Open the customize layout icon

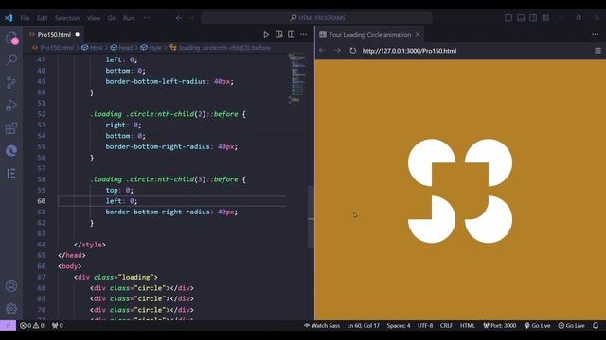click(x=545, y=18)
